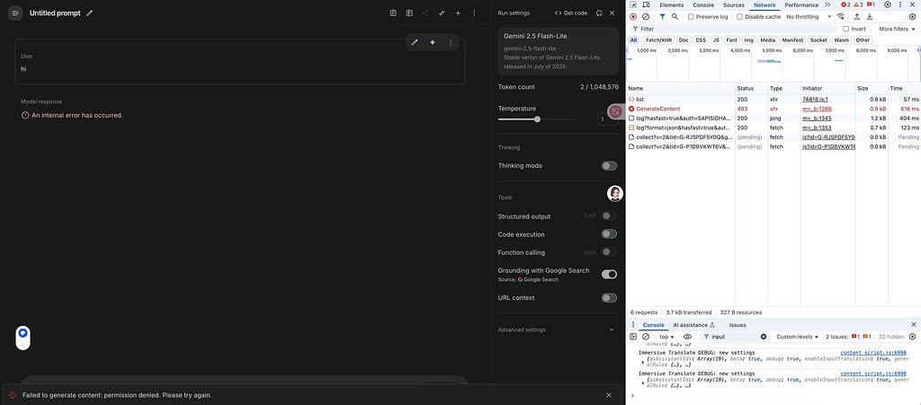The width and height of the screenshot is (921, 405).
Task: Switch to the Elements tab
Action: (x=671, y=4)
